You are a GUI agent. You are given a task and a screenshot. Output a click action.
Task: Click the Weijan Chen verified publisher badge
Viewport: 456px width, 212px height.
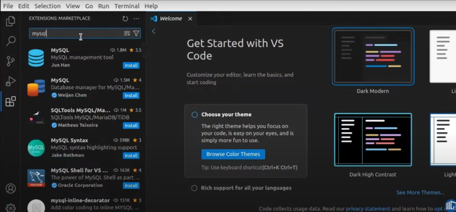[x=54, y=95]
